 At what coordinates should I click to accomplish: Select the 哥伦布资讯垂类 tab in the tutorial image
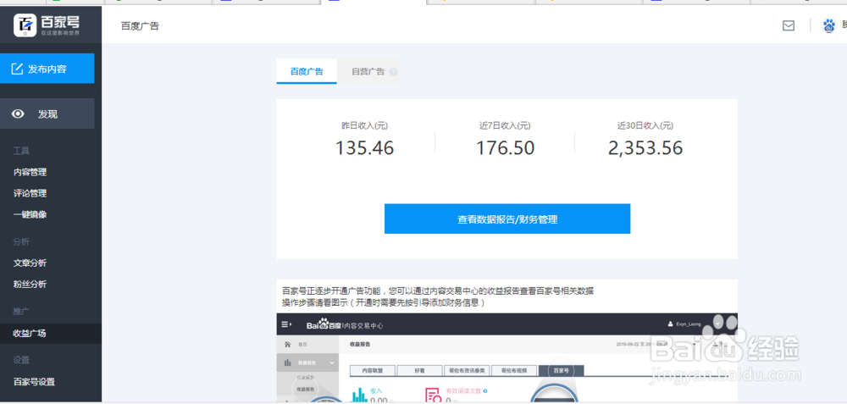tap(467, 370)
